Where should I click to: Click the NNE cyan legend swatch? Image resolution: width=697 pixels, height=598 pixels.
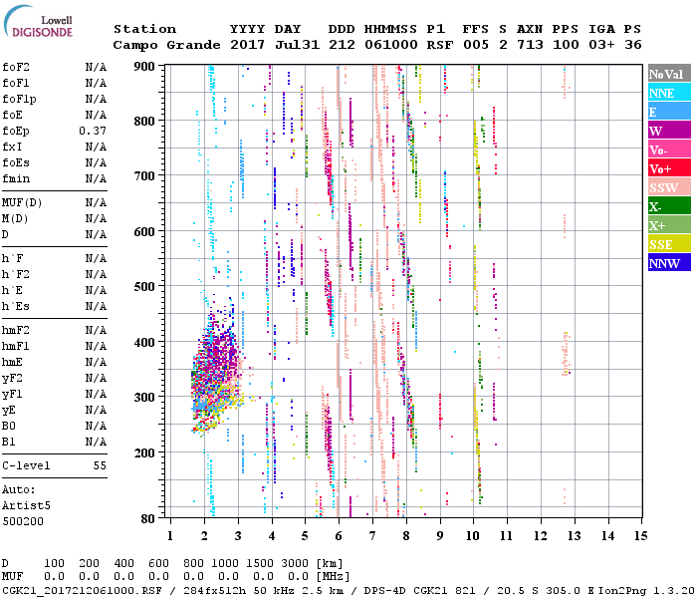pyautogui.click(x=667, y=94)
